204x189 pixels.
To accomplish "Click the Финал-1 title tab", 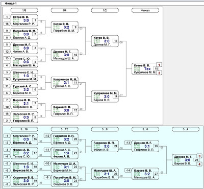I will pos(11,4).
